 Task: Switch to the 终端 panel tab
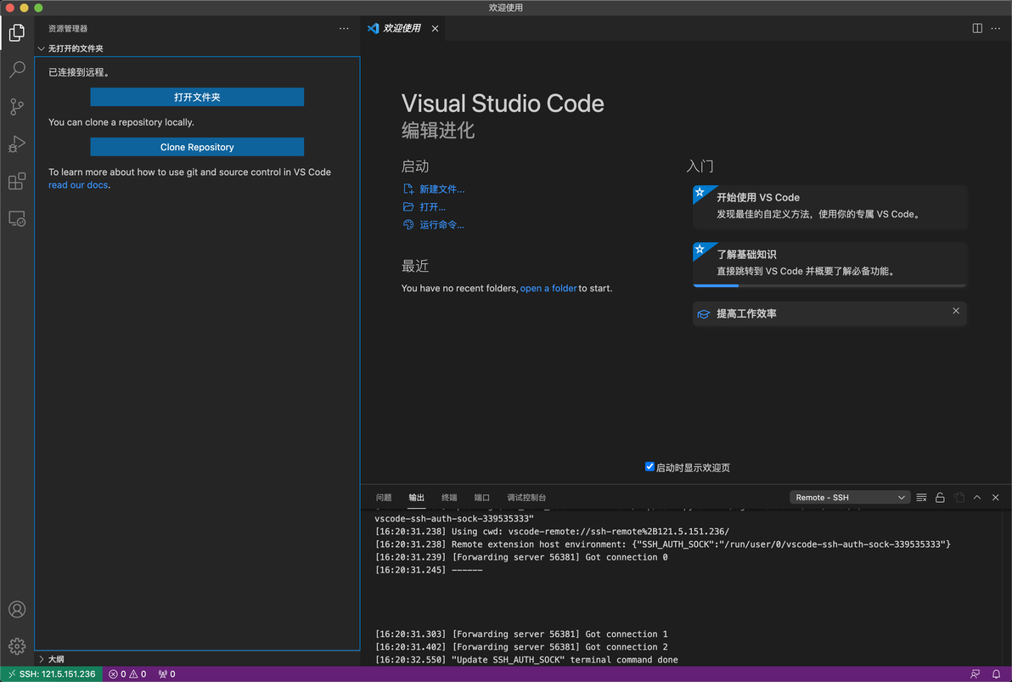pyautogui.click(x=449, y=498)
